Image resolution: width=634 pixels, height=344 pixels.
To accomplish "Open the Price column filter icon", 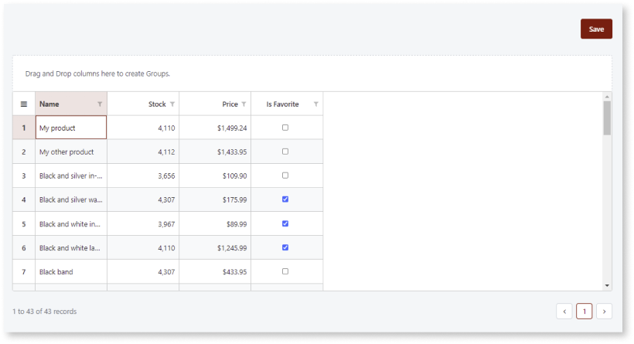I will (x=244, y=104).
